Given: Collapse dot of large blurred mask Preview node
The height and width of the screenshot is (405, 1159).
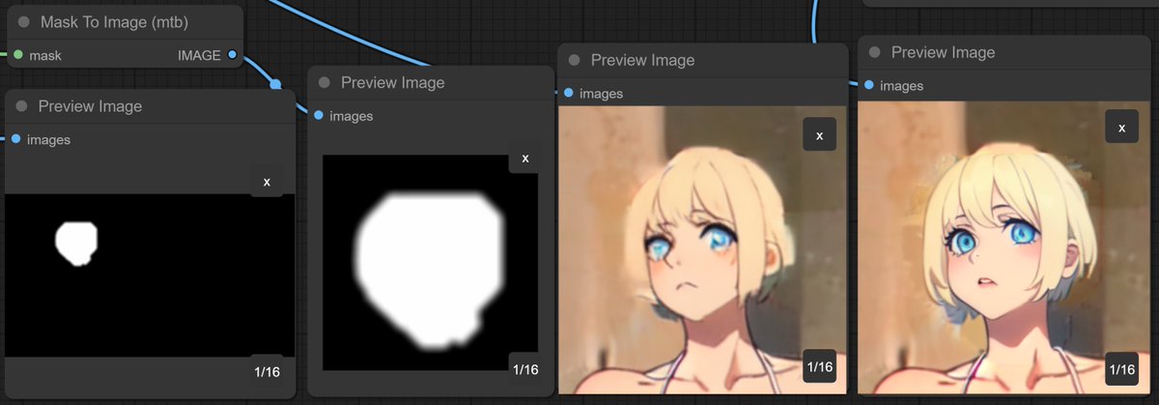Looking at the screenshot, I should [x=325, y=82].
